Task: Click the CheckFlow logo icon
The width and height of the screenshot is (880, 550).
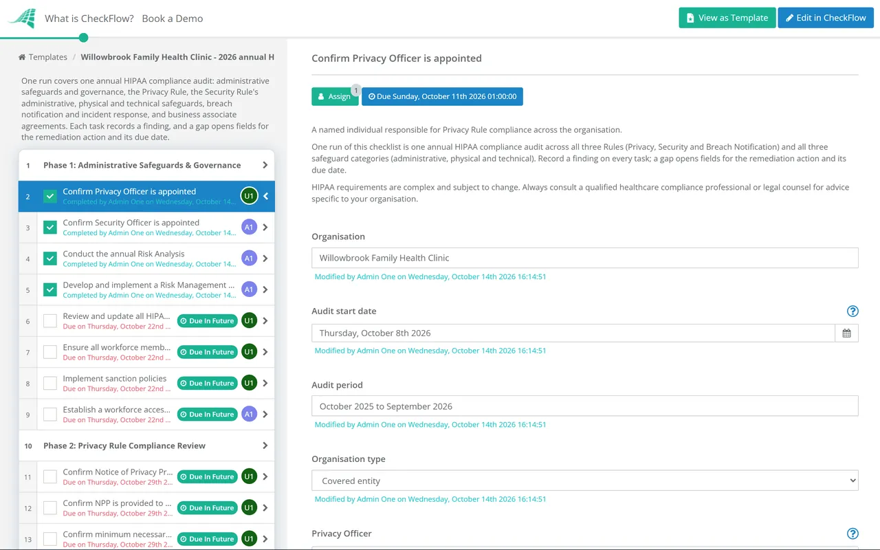Action: (21, 18)
